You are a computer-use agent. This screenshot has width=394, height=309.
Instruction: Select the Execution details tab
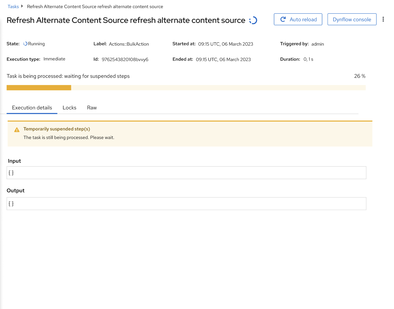click(x=32, y=108)
